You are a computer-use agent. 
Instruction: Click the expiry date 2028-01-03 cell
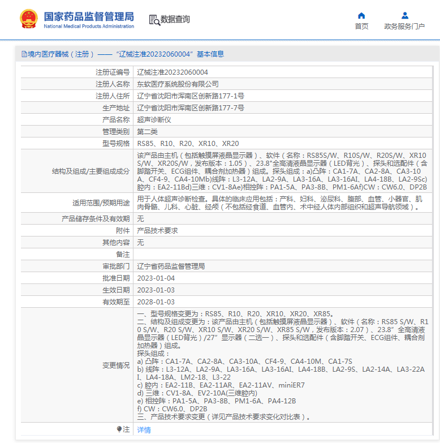point(156,302)
